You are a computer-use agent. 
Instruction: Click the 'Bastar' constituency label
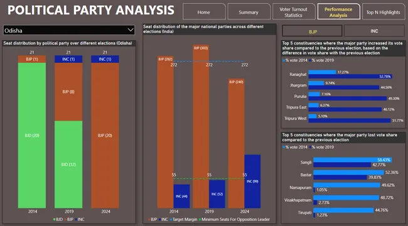[x=306, y=175]
